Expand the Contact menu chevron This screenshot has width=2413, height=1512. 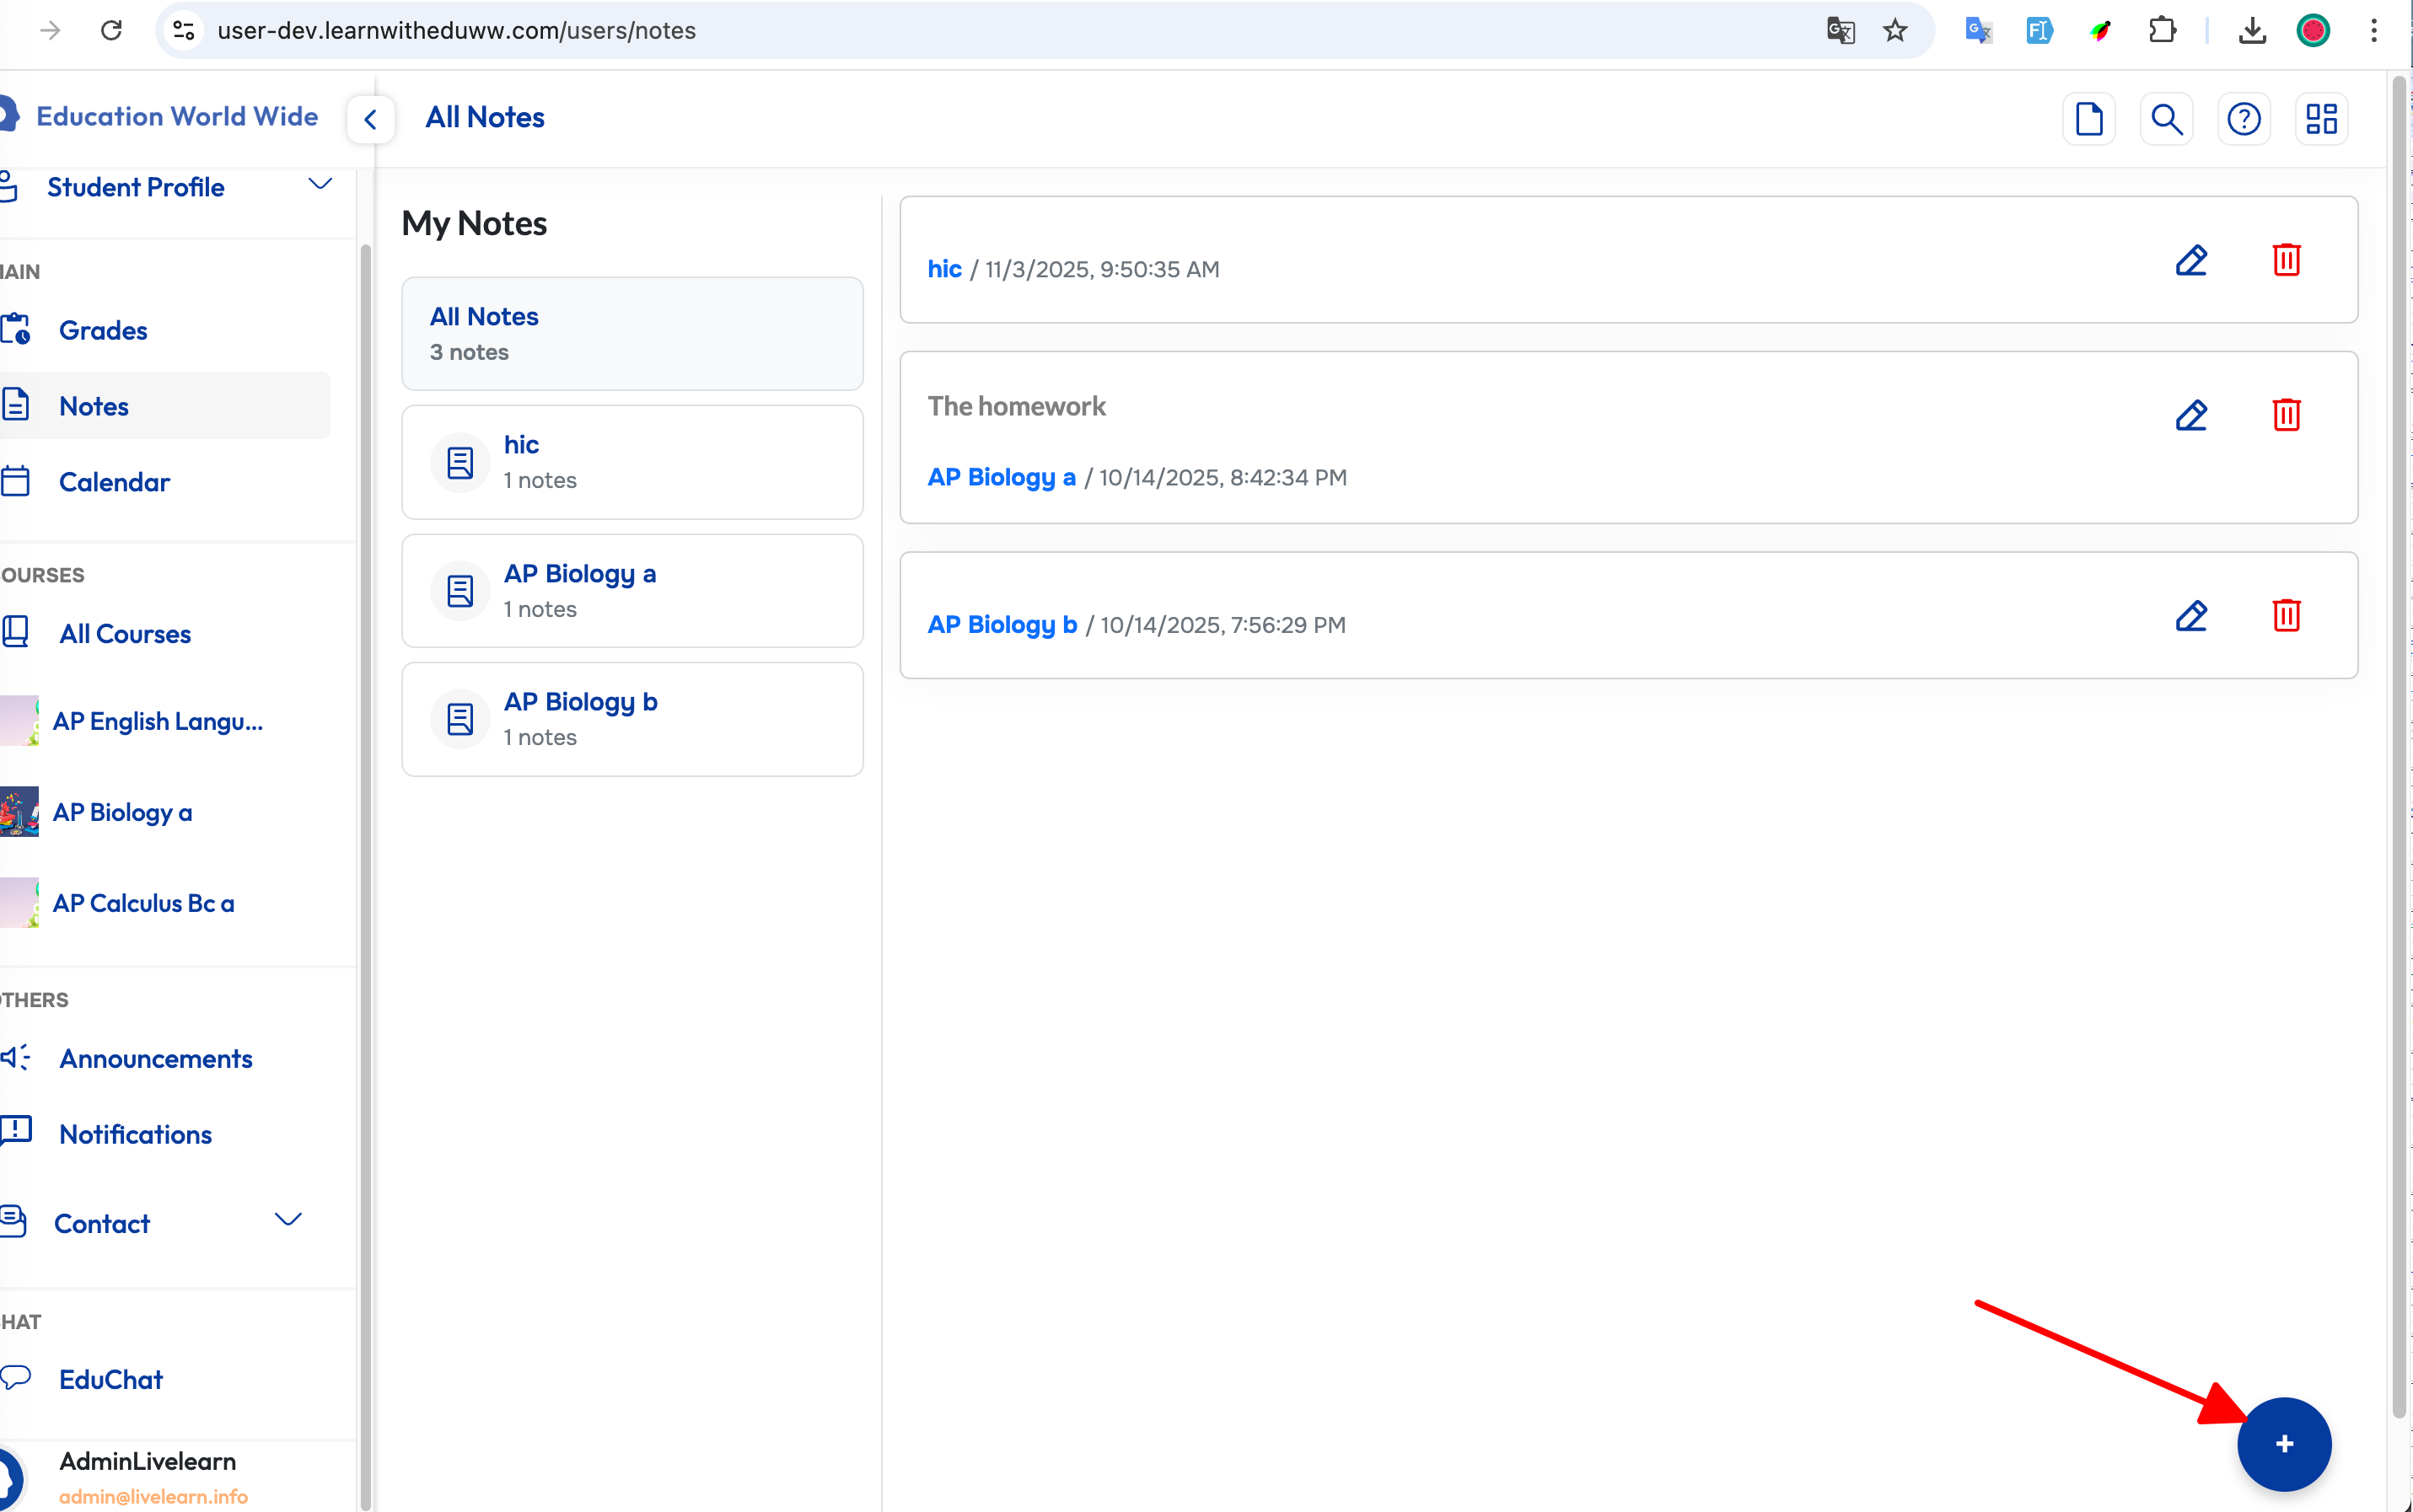coord(288,1219)
